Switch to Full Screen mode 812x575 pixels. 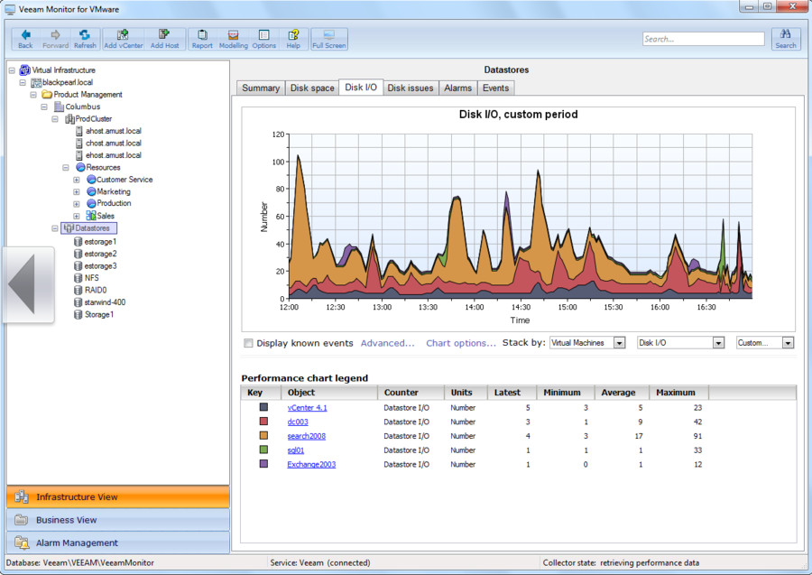[328, 39]
